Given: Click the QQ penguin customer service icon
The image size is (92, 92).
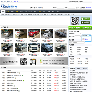Looking at the screenshot, I should [x=83, y=39].
